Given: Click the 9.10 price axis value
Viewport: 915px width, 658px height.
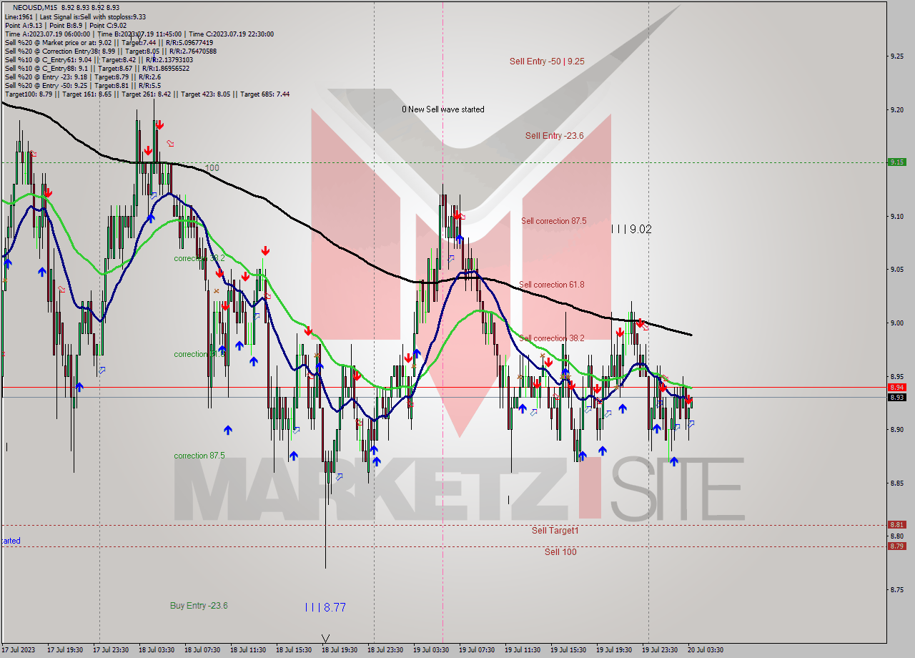Looking at the screenshot, I should [896, 216].
